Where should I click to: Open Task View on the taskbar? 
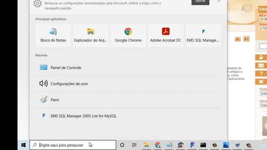coord(134,145)
